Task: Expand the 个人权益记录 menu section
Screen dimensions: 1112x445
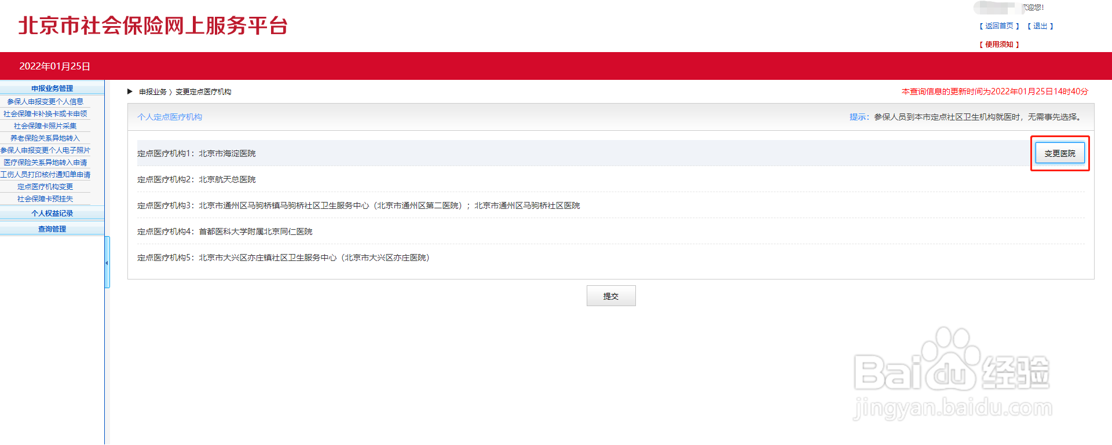Action: 52,213
